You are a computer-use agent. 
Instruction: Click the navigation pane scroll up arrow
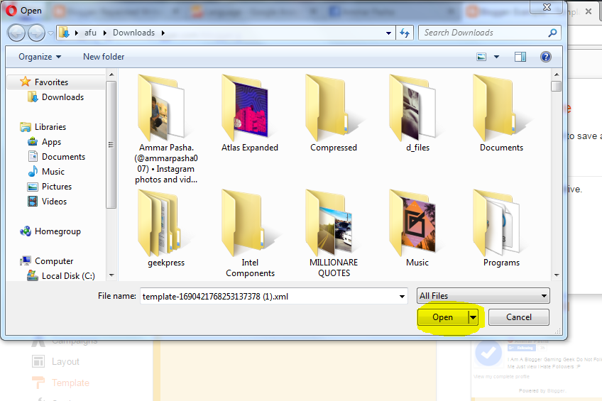[111, 75]
